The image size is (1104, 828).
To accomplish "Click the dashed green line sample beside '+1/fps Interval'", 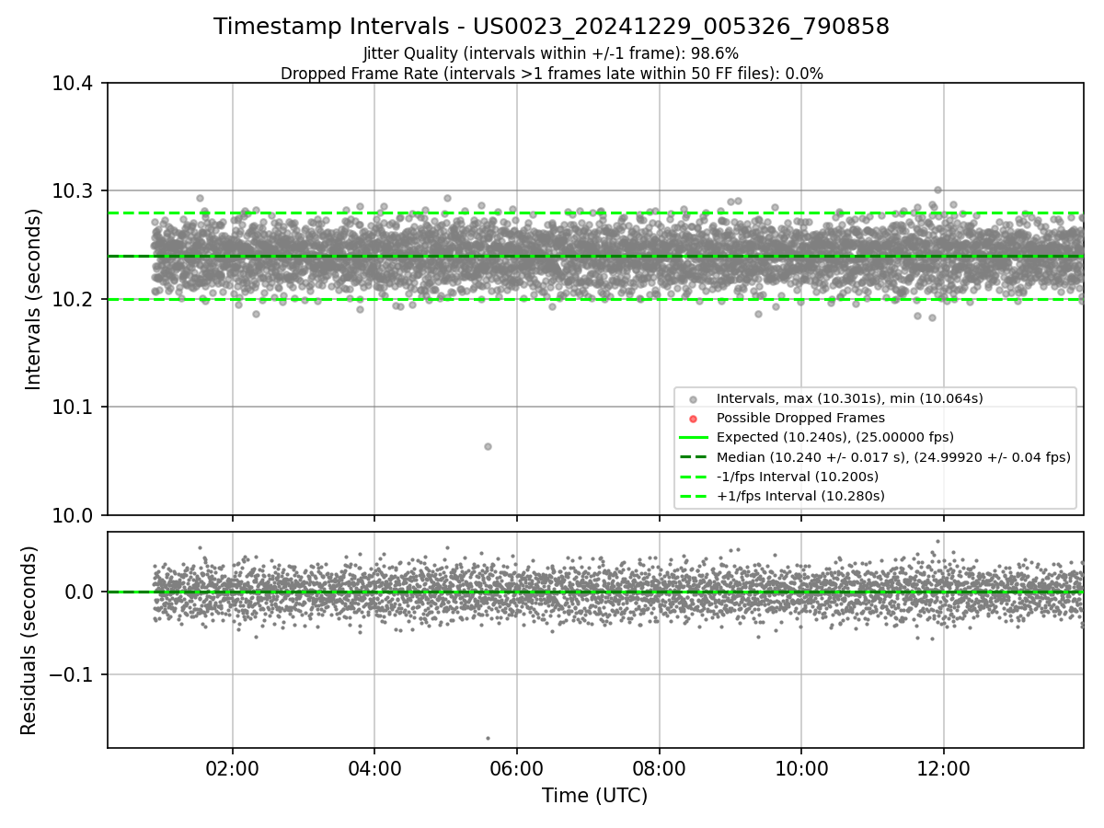I will [693, 496].
